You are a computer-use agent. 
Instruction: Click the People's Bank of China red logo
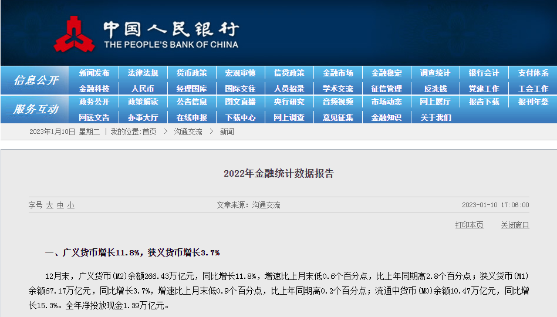click(74, 34)
